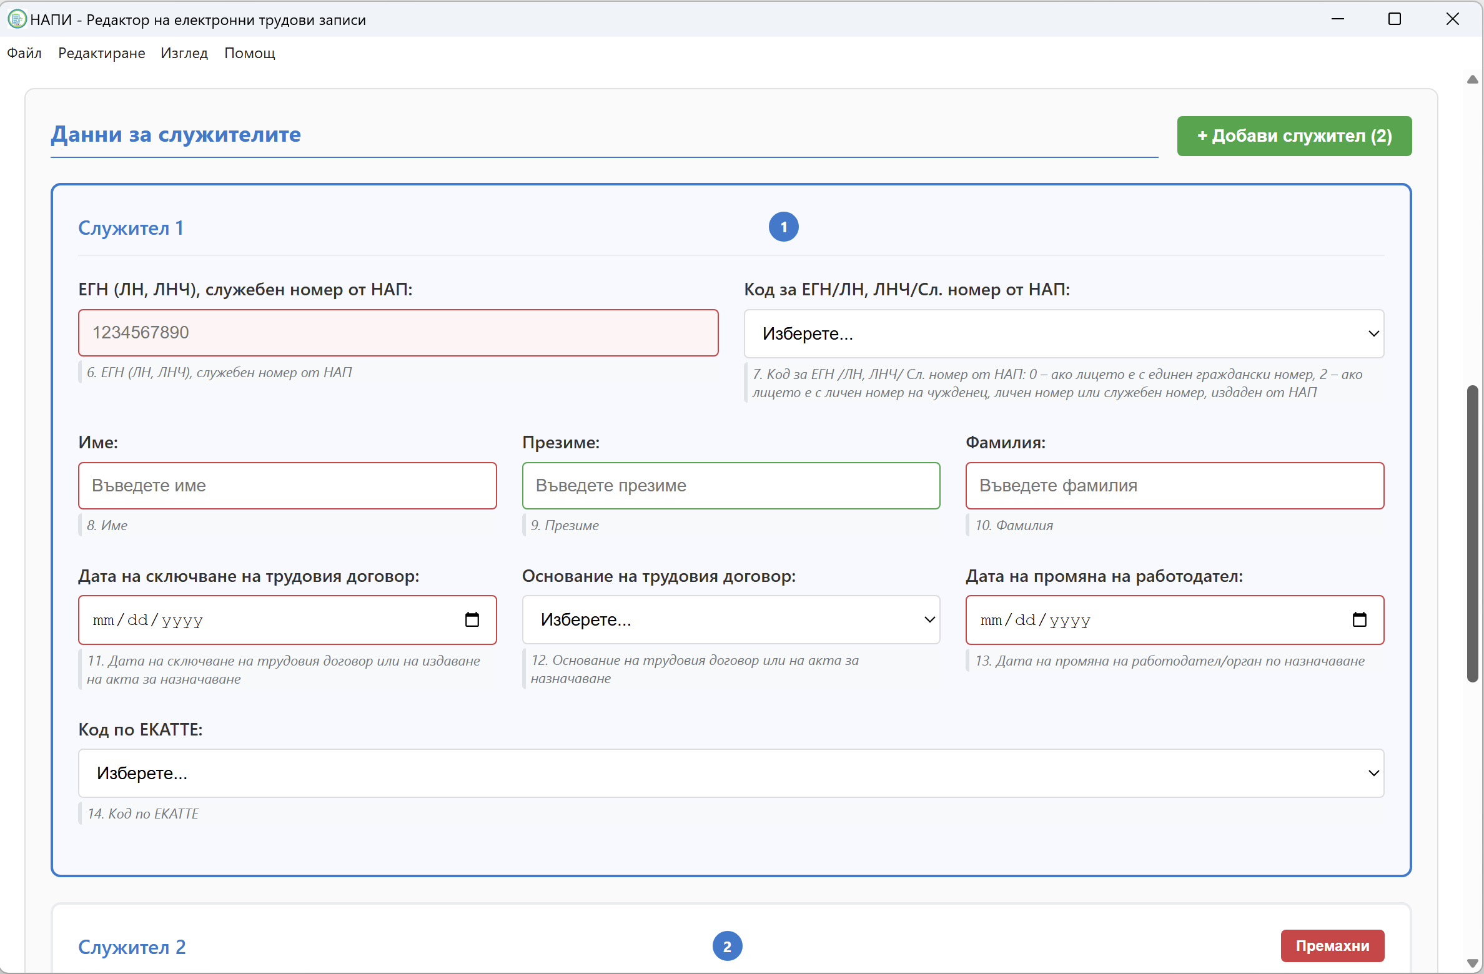Expand the Код по ЕКАТТЕ dropdown
This screenshot has width=1484, height=974.
pos(731,774)
